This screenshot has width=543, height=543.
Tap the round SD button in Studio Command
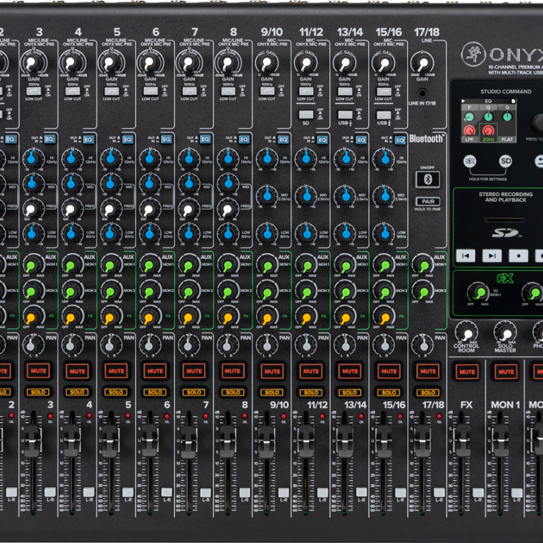tap(506, 161)
